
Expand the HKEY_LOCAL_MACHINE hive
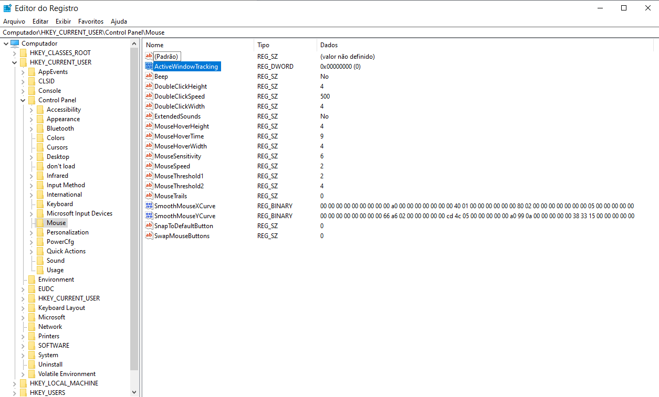click(x=15, y=383)
